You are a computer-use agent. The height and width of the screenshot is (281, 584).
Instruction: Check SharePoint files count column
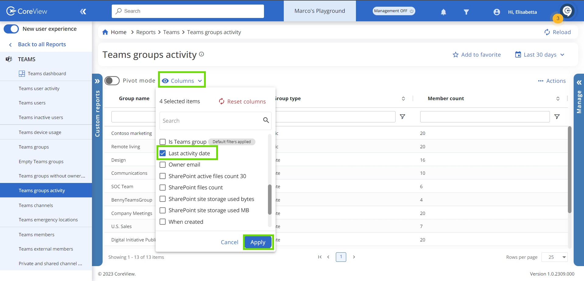pos(163,188)
